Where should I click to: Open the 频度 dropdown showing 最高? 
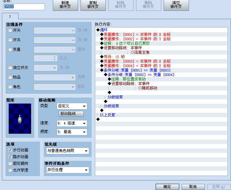pos(72,132)
